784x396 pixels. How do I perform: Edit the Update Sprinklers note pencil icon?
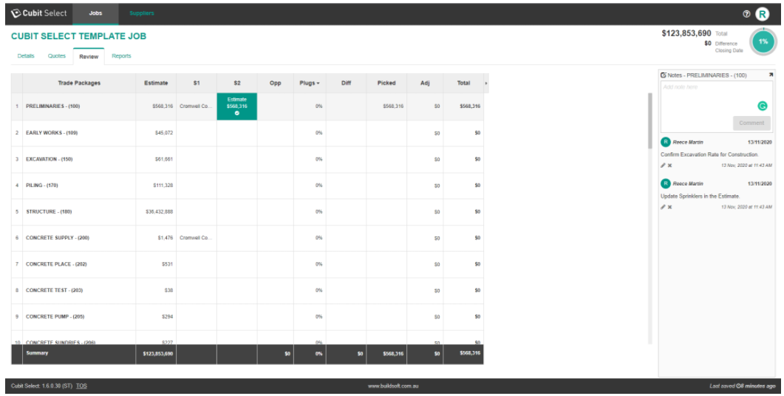tap(664, 207)
